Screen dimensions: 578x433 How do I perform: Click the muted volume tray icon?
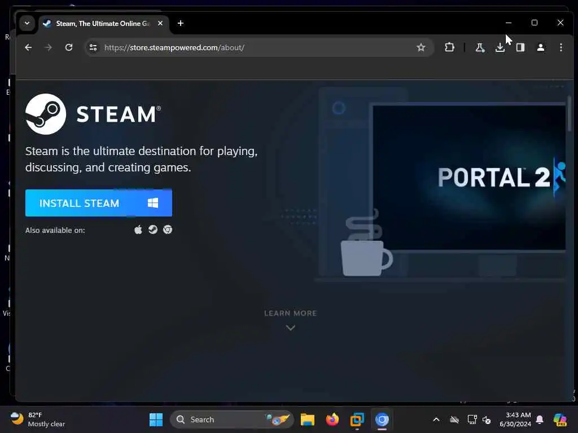[x=487, y=419]
